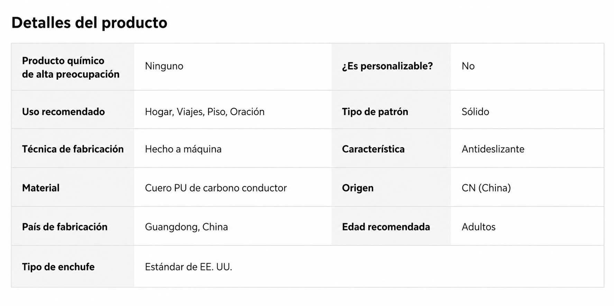Select the 'Material' label
This screenshot has width=614, height=306.
[x=41, y=188]
